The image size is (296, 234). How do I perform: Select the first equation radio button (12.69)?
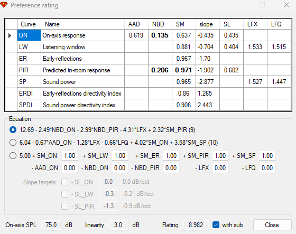click(x=13, y=130)
